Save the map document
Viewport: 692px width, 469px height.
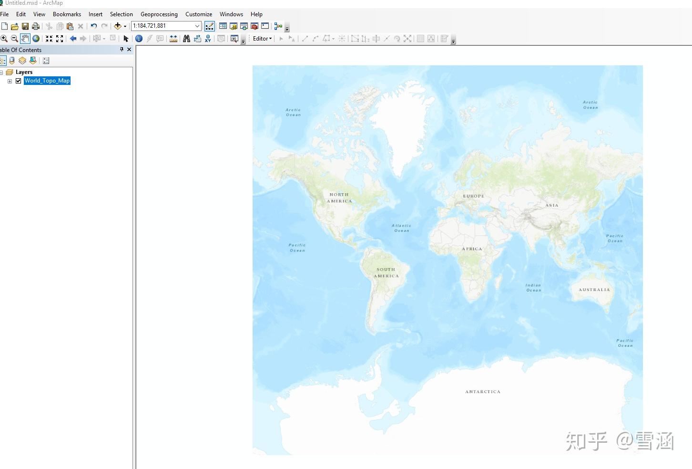click(x=25, y=26)
